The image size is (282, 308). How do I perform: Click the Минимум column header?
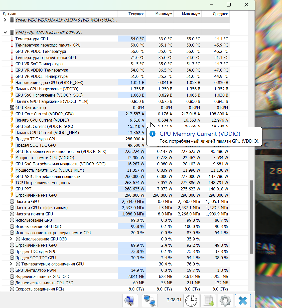pyautogui.click(x=160, y=14)
